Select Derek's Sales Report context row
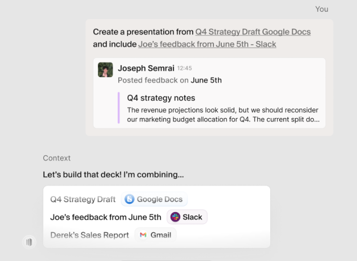This screenshot has height=261, width=357. click(x=157, y=235)
